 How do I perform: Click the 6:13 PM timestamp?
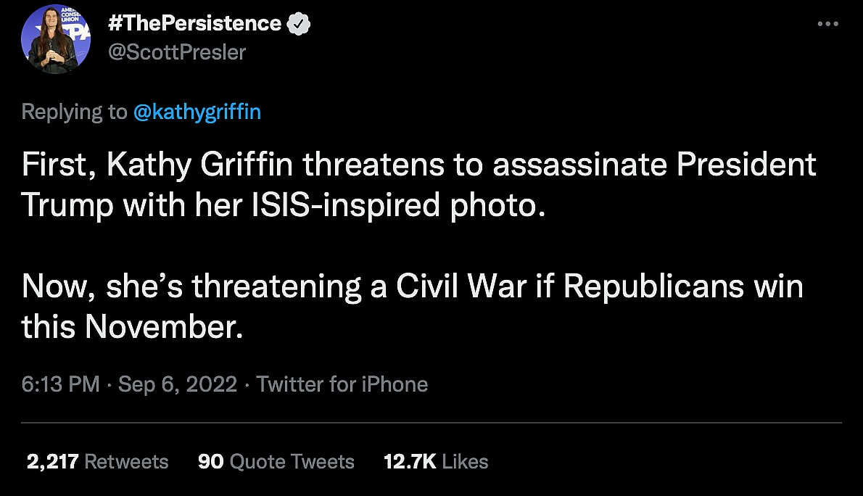tap(60, 384)
